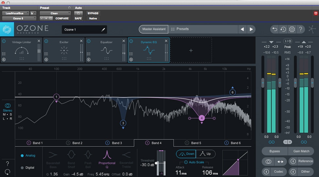Open the Ozone 8 plugin selector

coord(19,18)
